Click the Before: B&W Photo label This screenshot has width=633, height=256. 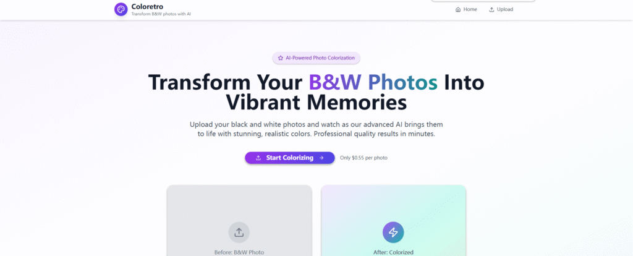point(239,252)
